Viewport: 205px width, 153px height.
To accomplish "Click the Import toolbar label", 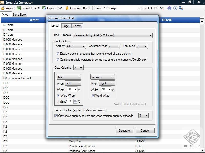I will point(10,8).
